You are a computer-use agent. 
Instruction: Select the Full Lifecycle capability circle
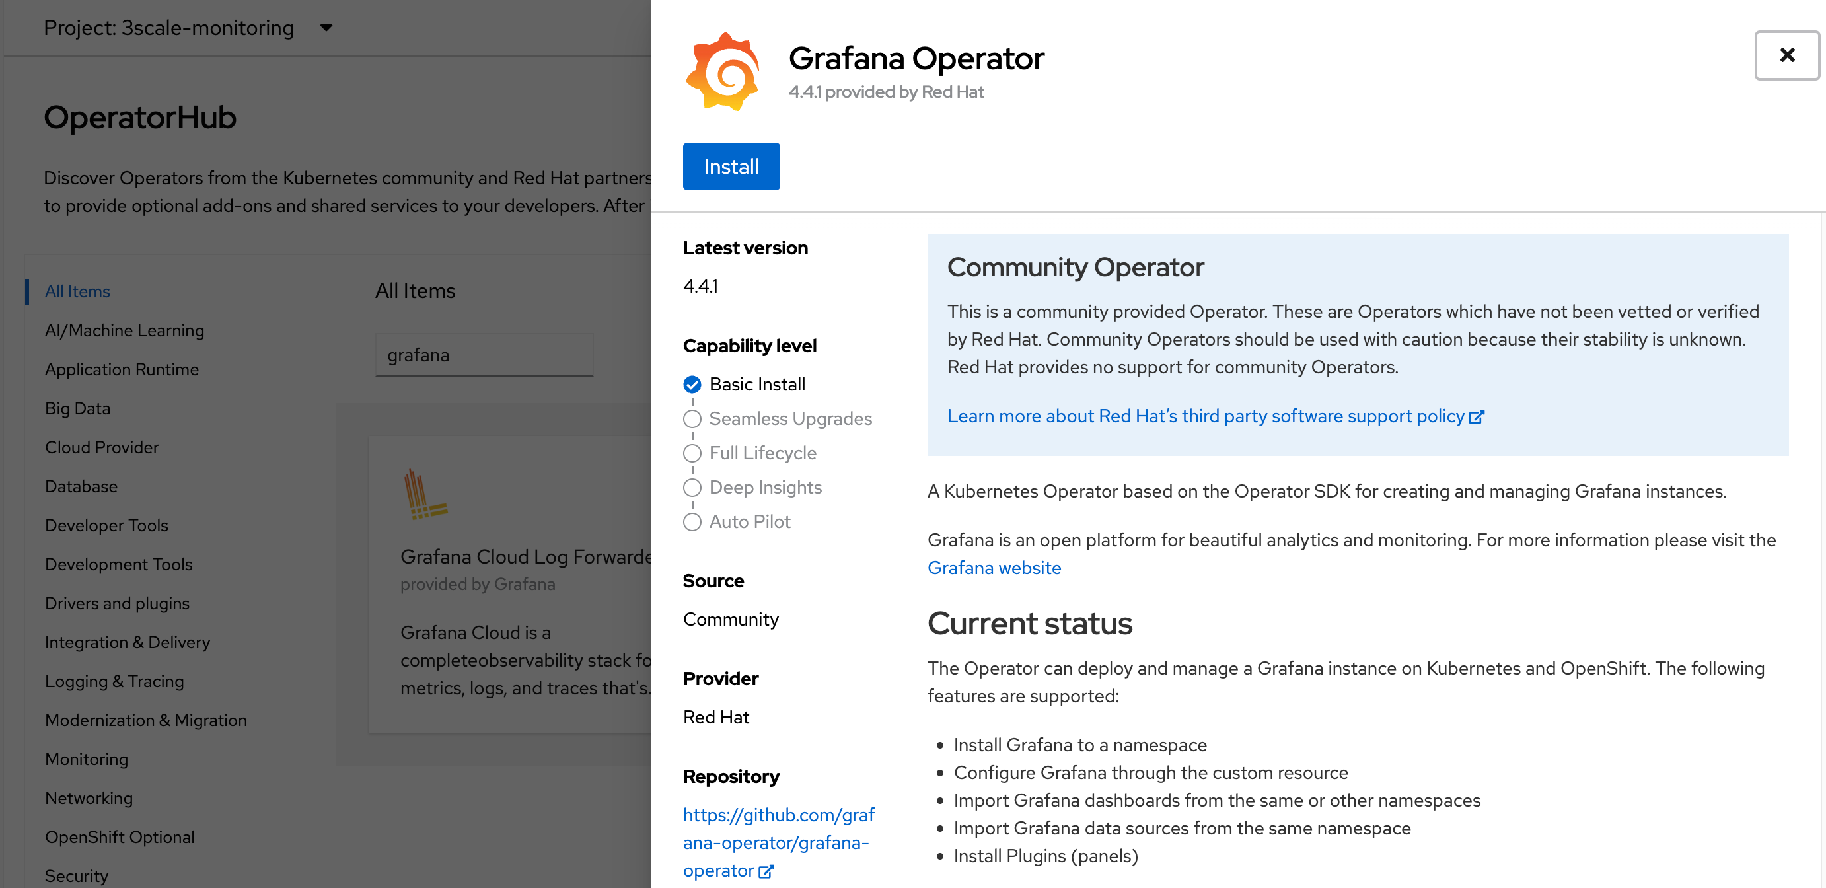692,453
